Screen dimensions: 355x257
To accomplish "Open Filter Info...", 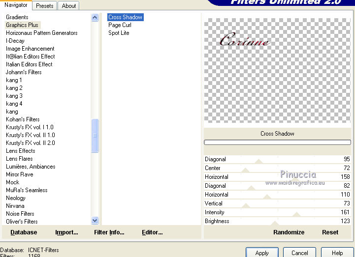I will 109,232.
